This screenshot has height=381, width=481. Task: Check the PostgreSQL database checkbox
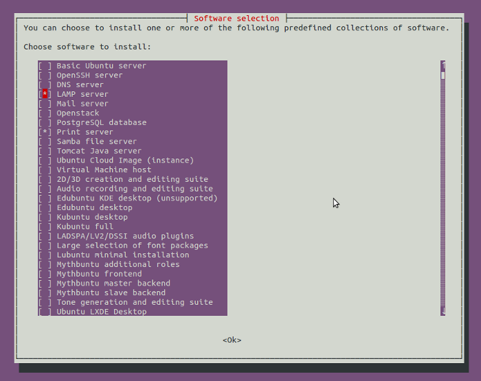click(45, 123)
